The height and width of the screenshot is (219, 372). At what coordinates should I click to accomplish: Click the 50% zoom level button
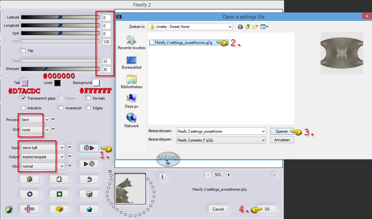218,175
